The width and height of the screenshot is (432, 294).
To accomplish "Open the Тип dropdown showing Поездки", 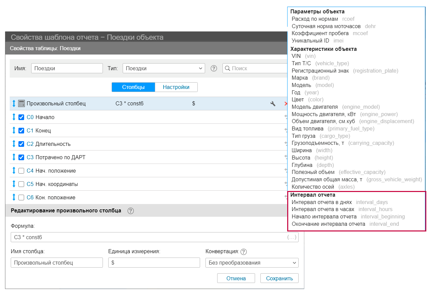I will [x=164, y=68].
